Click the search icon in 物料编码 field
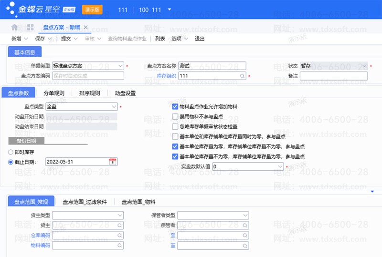 click(120, 245)
